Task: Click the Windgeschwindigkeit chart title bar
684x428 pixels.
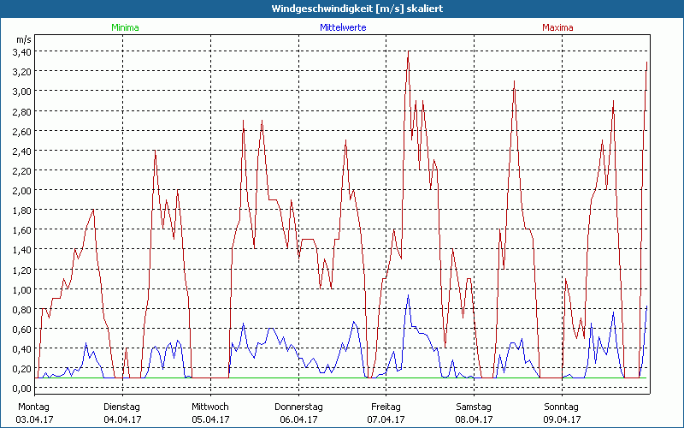Action: [342, 9]
